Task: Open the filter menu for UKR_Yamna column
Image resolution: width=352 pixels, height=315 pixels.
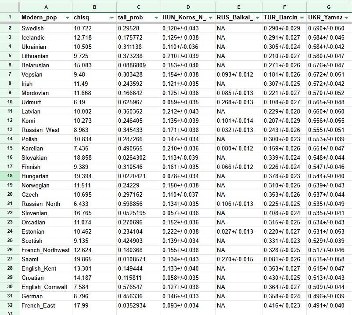Action: [346, 17]
